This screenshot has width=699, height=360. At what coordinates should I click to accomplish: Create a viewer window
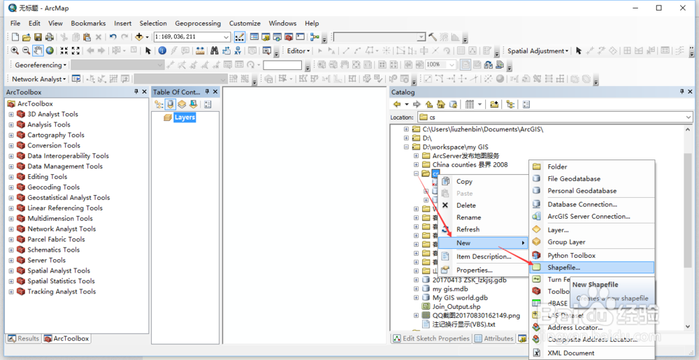pyautogui.click(x=267, y=51)
